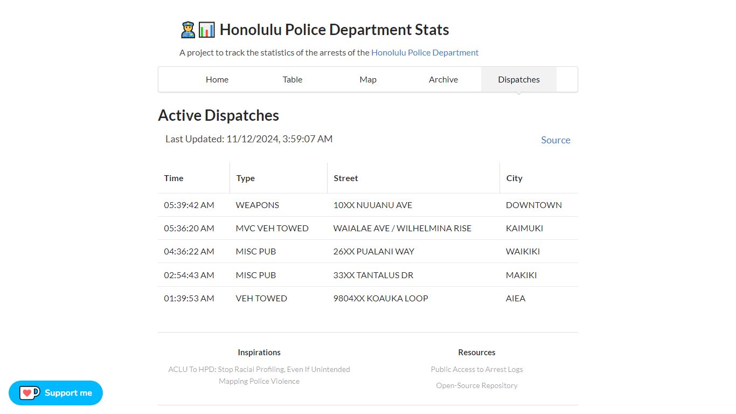
Task: Click the DOWNTOWN city cell
Action: [x=539, y=205]
